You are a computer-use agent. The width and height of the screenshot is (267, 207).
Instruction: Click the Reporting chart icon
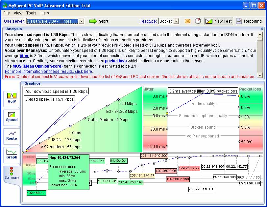(239, 21)
